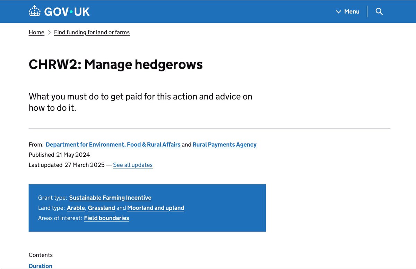Go to Home breadcrumb link
The height and width of the screenshot is (269, 416).
[36, 32]
